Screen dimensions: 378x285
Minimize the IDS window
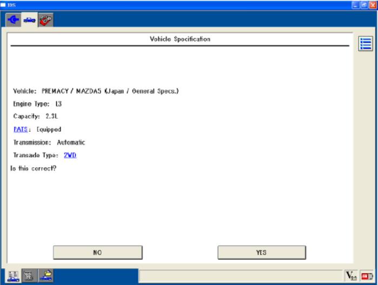point(355,5)
